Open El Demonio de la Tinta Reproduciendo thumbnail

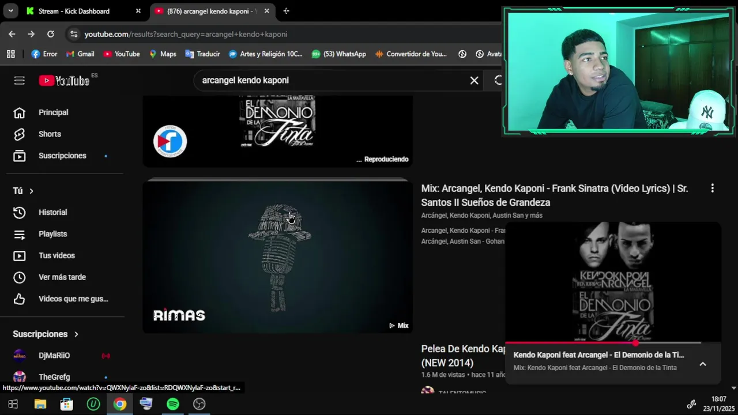coord(278,131)
